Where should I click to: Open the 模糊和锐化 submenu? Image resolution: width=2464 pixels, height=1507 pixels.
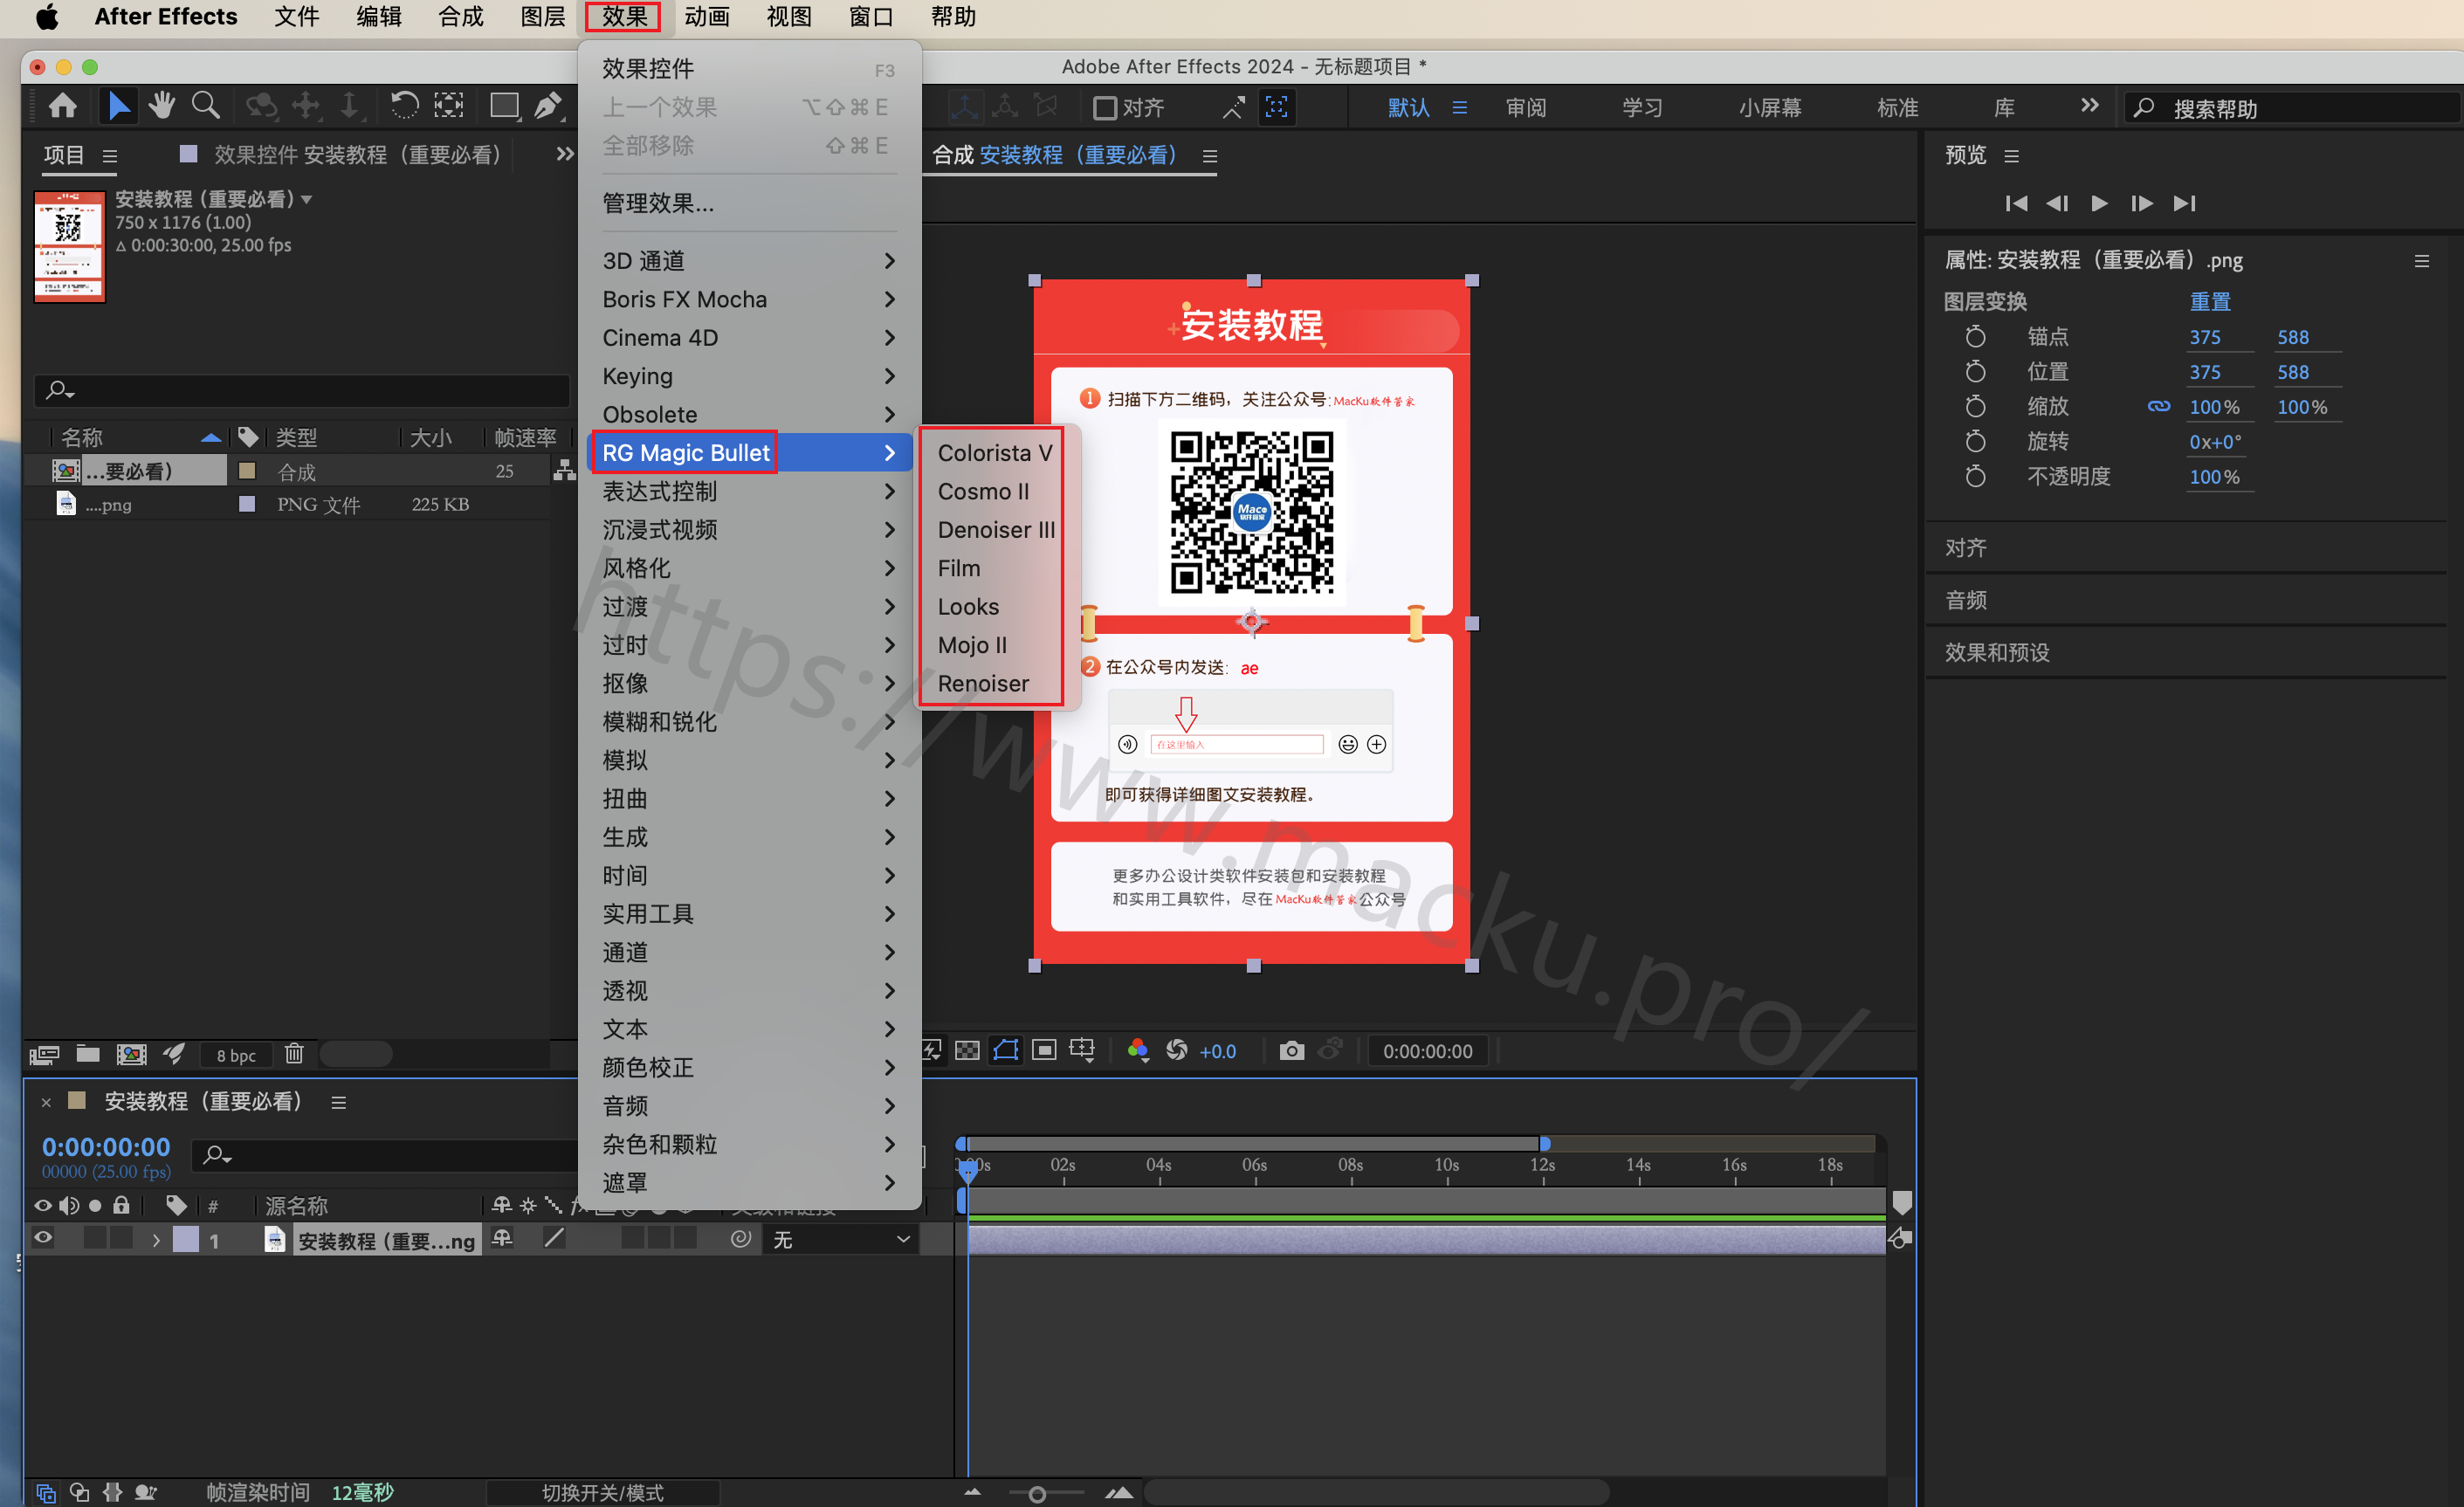click(x=748, y=722)
